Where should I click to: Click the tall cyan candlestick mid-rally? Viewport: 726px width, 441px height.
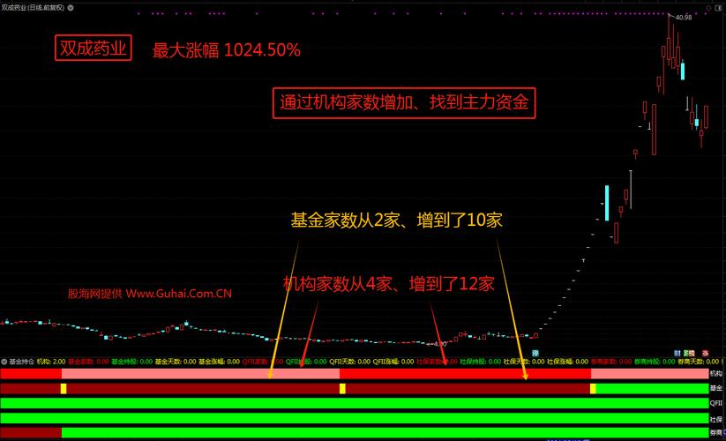coord(606,203)
